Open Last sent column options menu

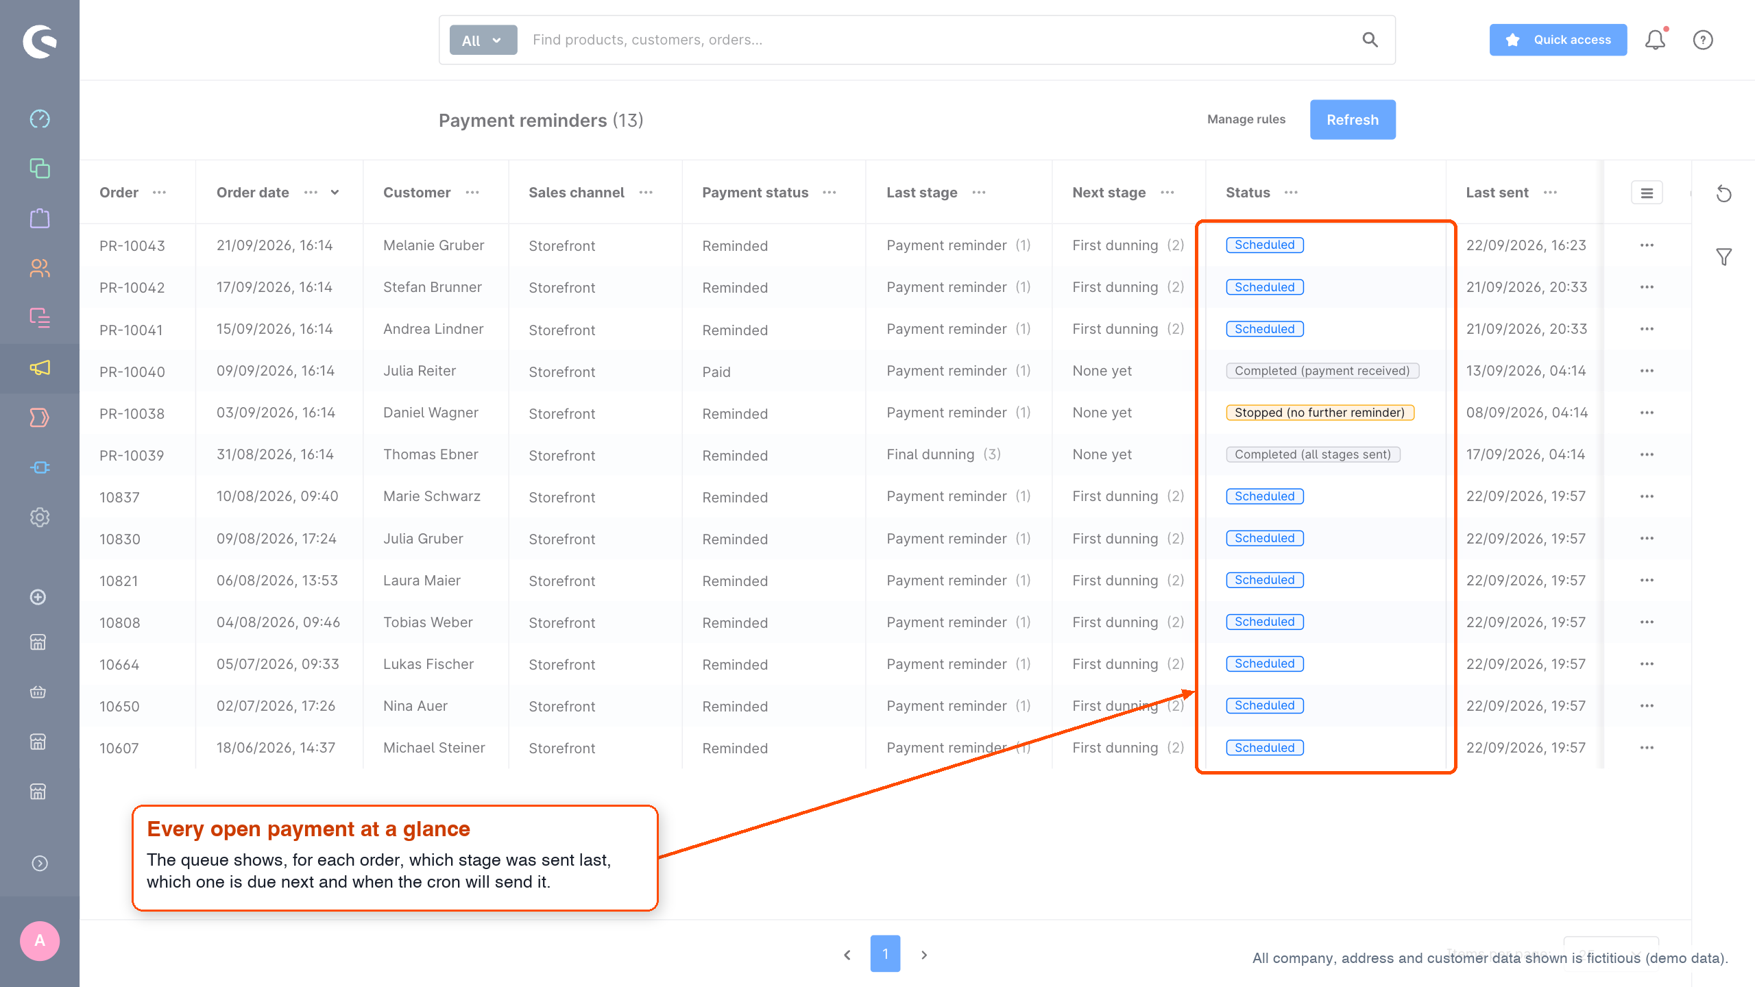click(1551, 193)
